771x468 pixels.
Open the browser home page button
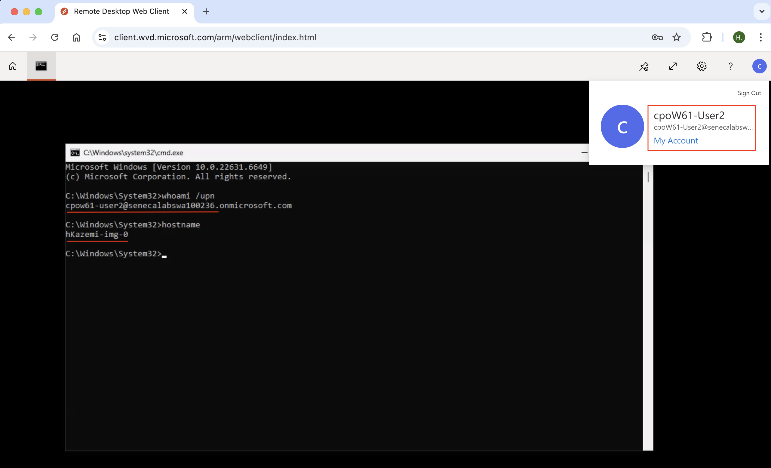click(76, 38)
